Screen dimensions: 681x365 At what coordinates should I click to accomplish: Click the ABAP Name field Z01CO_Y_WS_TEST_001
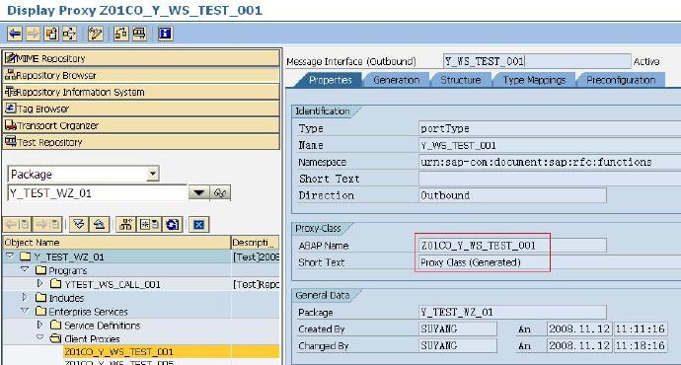512,246
